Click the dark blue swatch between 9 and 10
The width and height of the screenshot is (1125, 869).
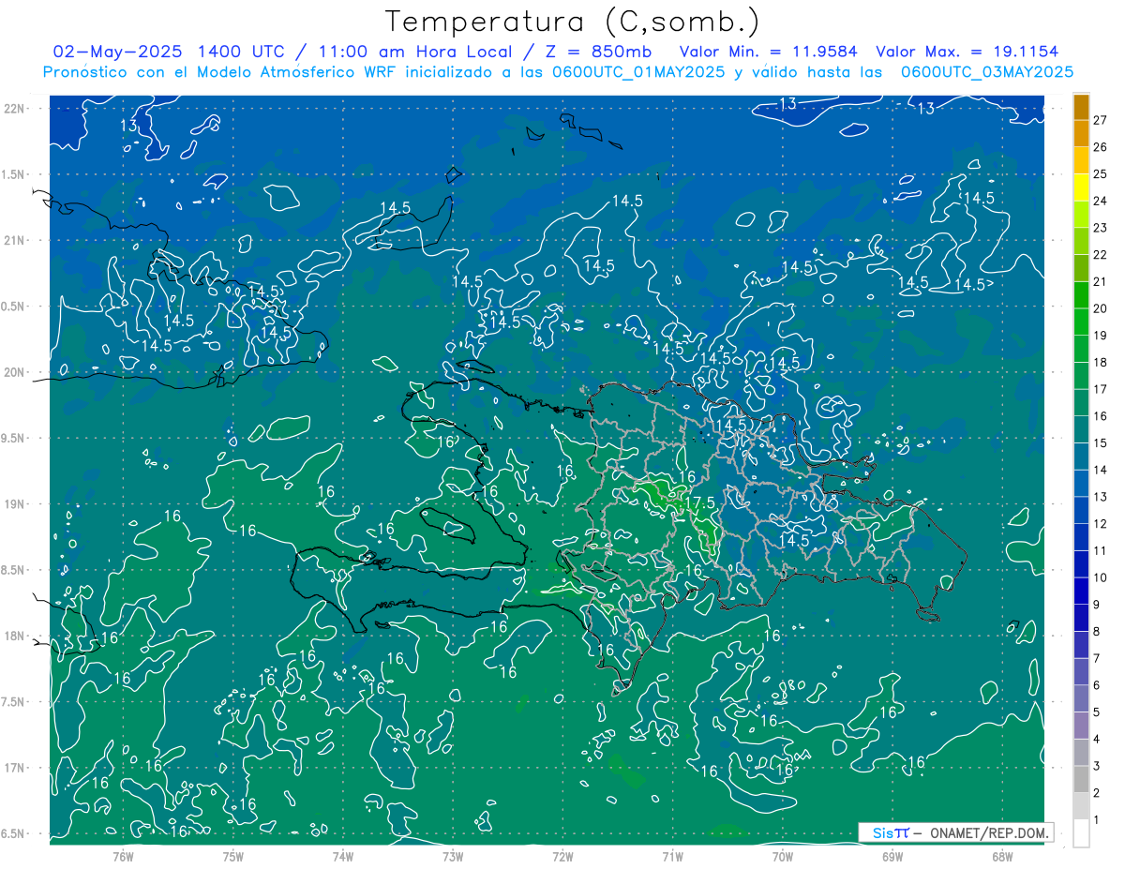(x=1081, y=591)
